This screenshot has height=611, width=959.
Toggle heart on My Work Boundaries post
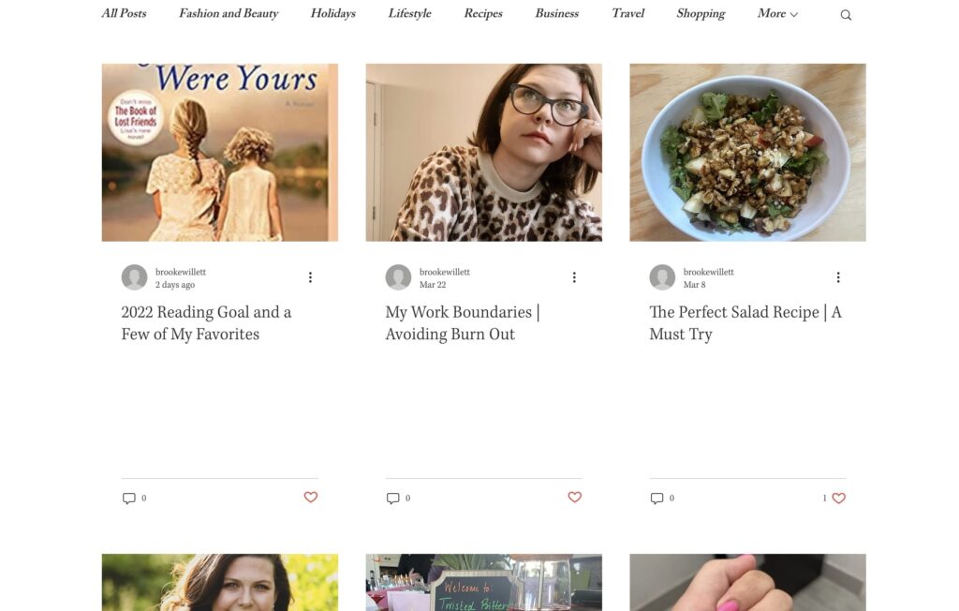(575, 498)
